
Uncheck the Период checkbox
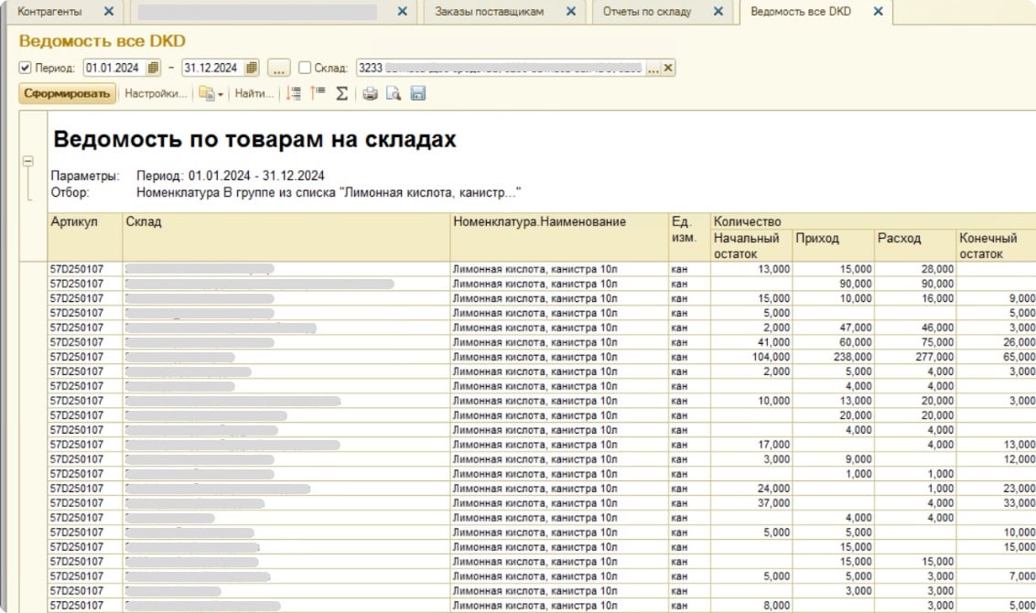point(24,67)
